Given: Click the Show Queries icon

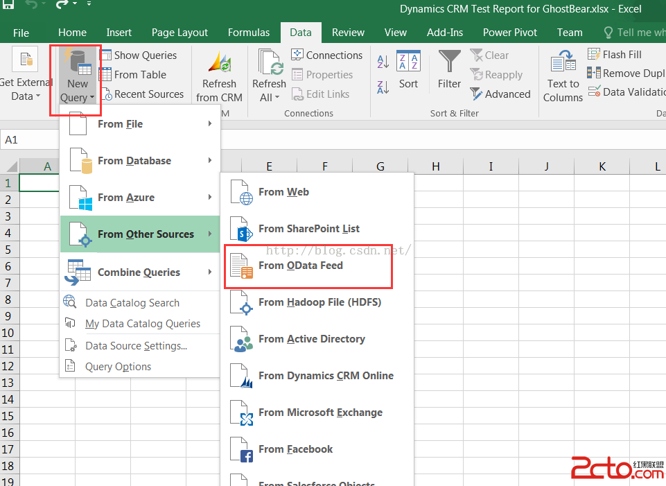Looking at the screenshot, I should pos(105,55).
